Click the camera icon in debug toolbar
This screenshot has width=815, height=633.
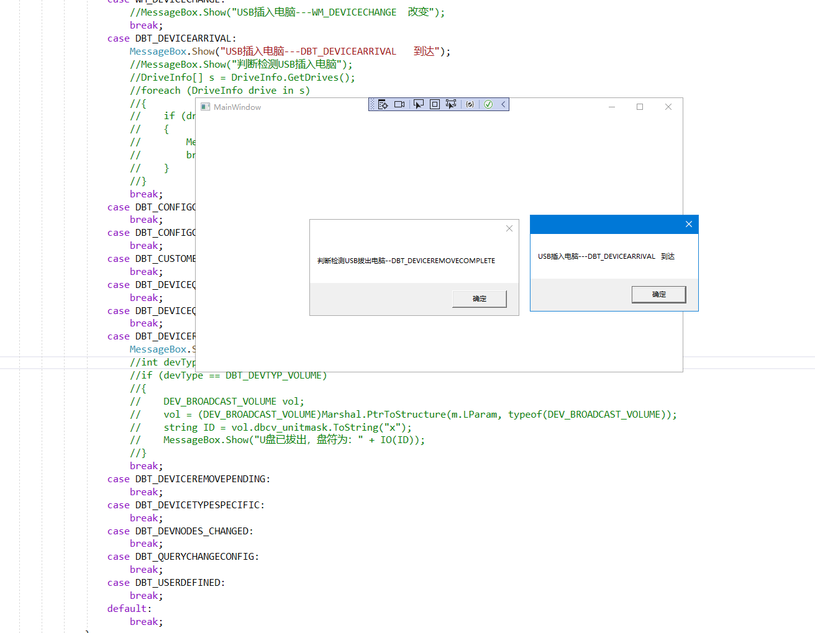click(399, 104)
